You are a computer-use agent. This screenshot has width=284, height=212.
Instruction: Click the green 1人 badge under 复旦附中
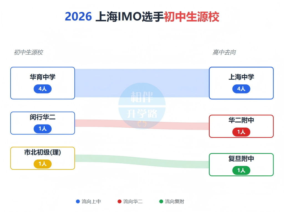pyautogui.click(x=241, y=170)
